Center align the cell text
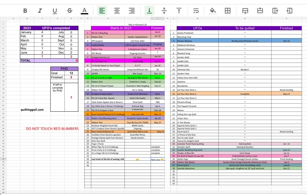The width and height of the screenshot is (307, 195). (117, 11)
